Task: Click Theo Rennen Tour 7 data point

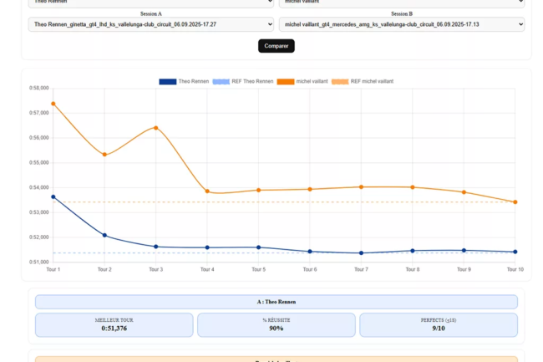Action: click(x=361, y=252)
